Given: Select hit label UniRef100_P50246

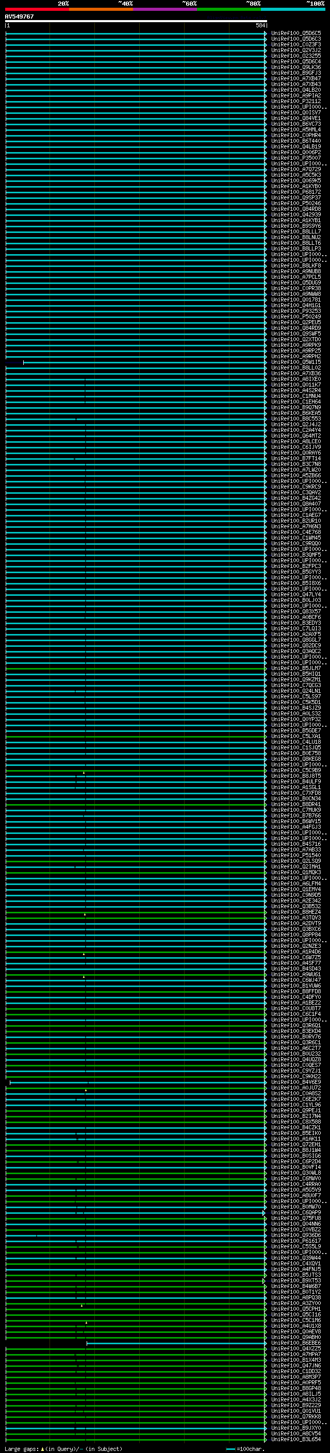Looking at the screenshot, I should click(x=296, y=204).
